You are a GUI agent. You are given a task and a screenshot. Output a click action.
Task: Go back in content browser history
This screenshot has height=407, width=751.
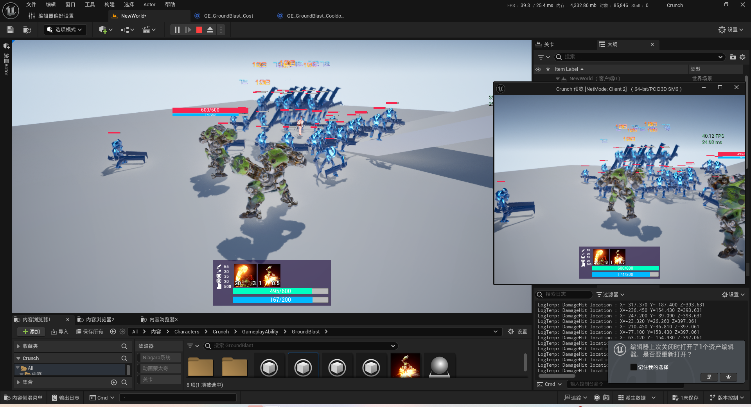tap(113, 331)
